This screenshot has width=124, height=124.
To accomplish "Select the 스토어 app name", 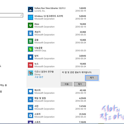I will click(x=38, y=114).
